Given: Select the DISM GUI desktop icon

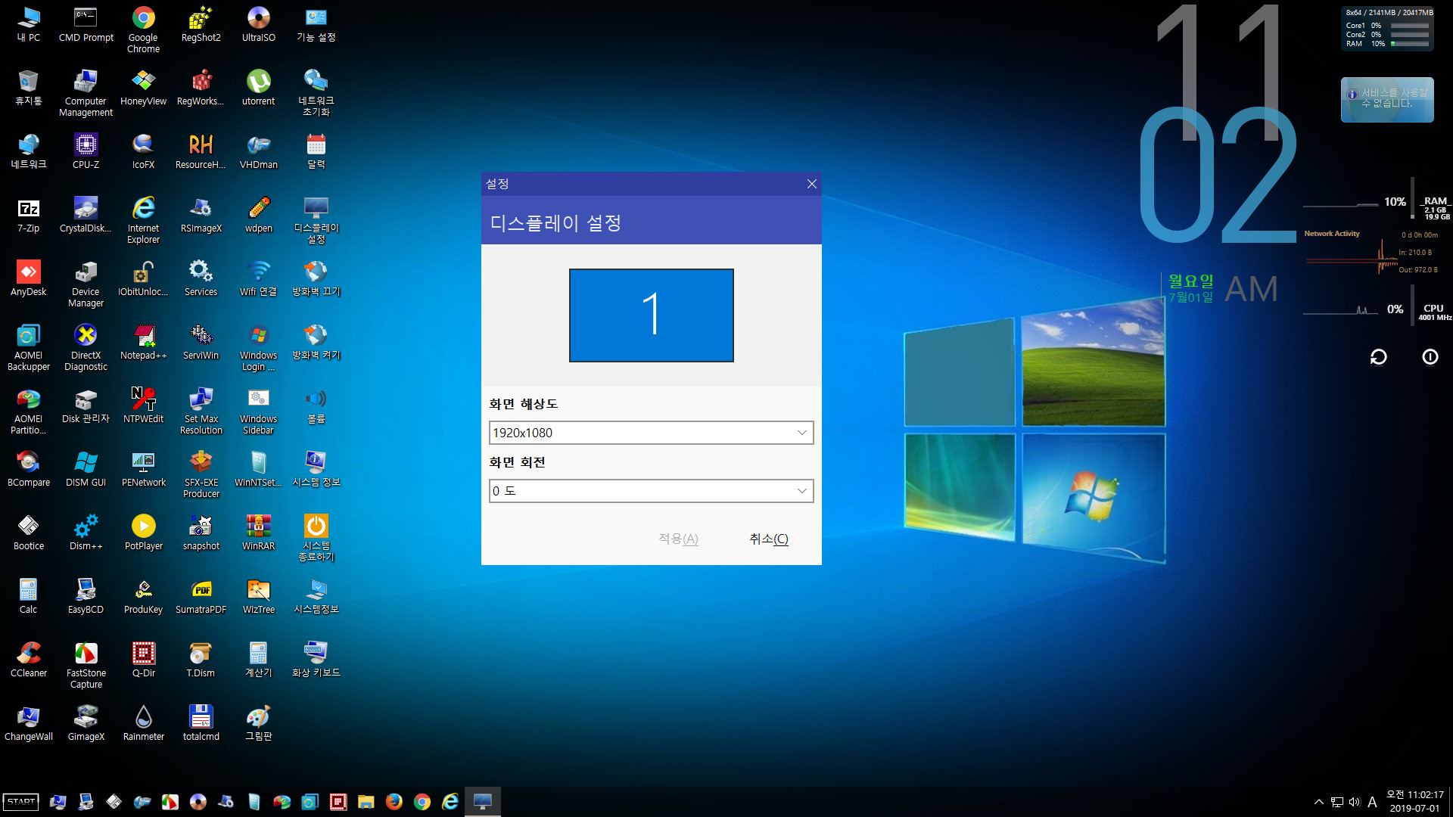Looking at the screenshot, I should [x=86, y=470].
